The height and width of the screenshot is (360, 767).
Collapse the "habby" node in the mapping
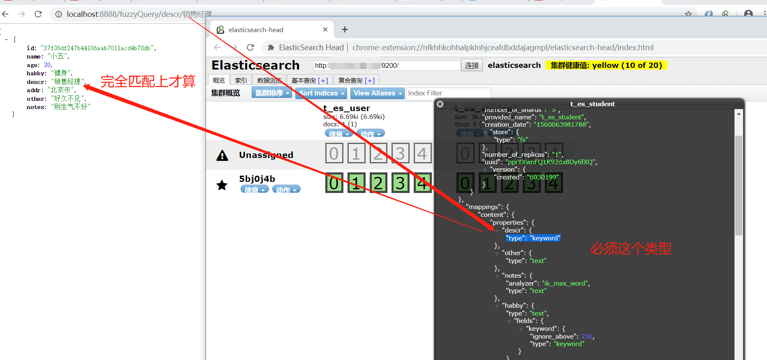click(x=497, y=306)
